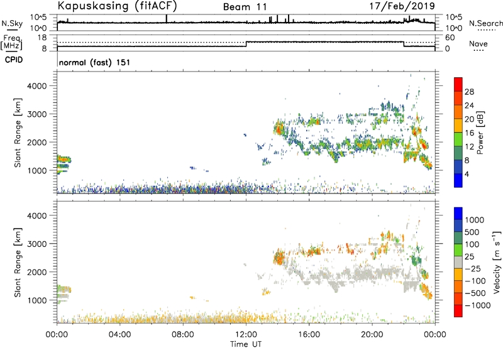This screenshot has height=348, width=503.
Task: Click the "12:00" time axis tick
Action: [x=246, y=335]
